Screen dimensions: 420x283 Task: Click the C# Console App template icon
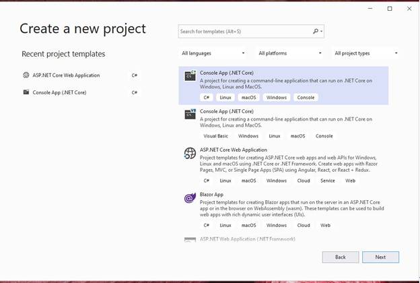point(190,75)
